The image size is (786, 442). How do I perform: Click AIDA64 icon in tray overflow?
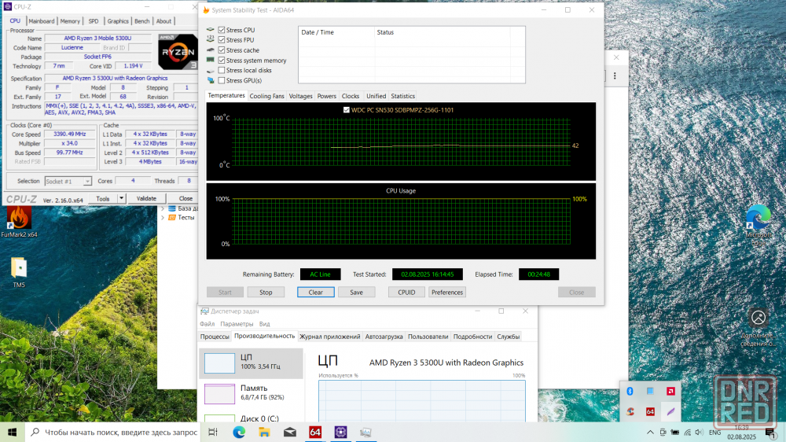tap(650, 411)
